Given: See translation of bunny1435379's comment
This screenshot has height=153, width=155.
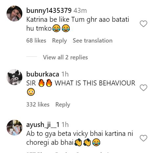Looking at the screenshot, I should 93,41.
